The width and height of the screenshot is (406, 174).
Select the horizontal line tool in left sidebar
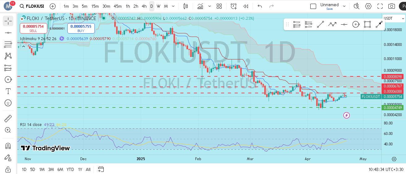coord(8,33)
